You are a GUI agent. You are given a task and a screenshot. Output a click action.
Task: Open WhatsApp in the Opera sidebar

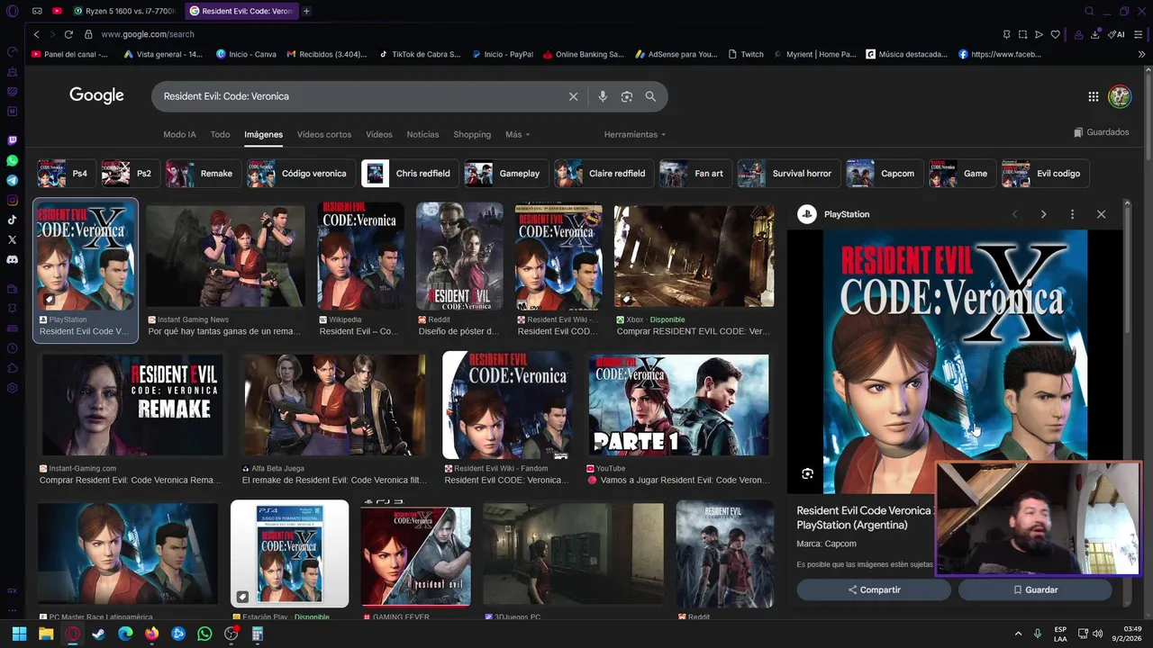click(x=13, y=160)
